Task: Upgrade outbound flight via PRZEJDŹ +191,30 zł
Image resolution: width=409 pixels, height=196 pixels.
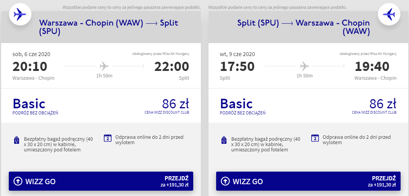Action: pyautogui.click(x=176, y=182)
